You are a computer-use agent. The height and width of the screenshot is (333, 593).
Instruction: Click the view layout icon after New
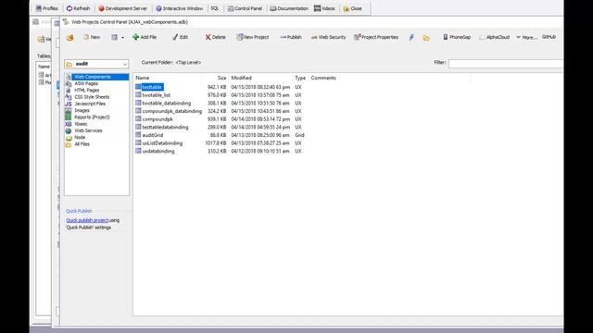click(114, 37)
